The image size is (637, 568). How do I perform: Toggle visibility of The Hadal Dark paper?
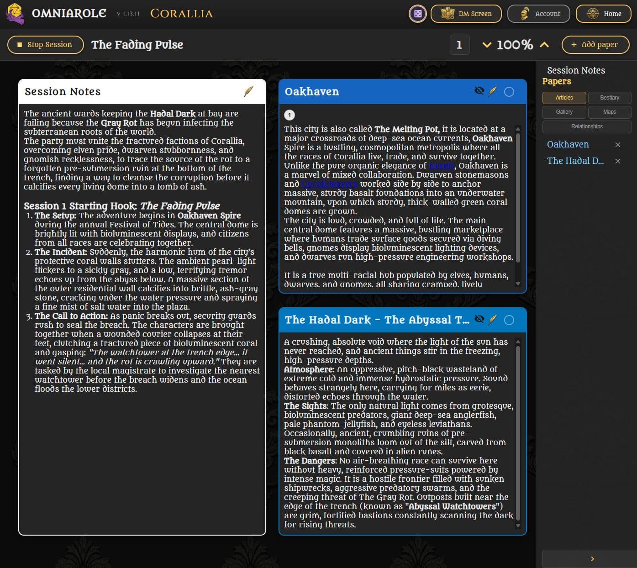pos(479,319)
